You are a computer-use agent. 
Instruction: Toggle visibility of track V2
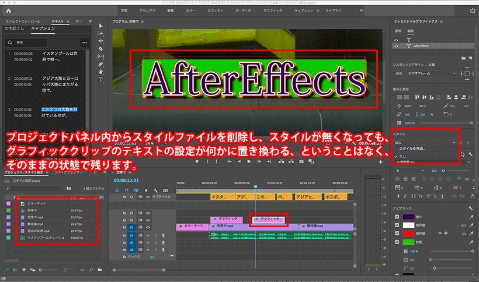(148, 220)
